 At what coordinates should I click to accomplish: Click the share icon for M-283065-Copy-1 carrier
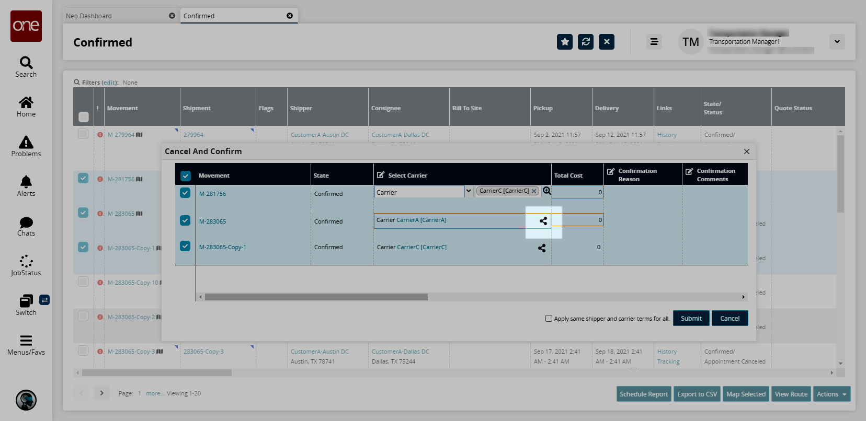coord(542,248)
